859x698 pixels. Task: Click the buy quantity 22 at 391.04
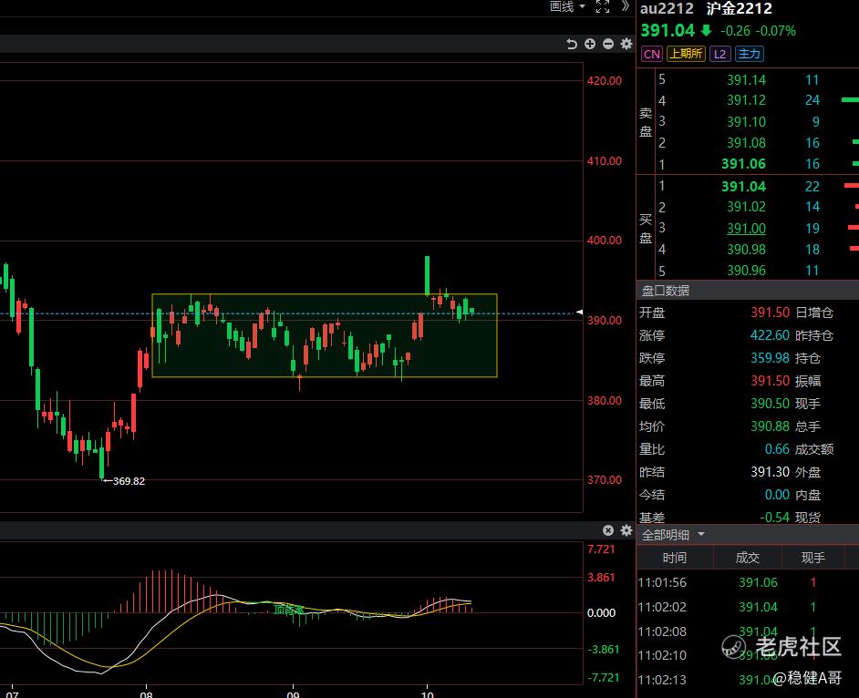812,186
